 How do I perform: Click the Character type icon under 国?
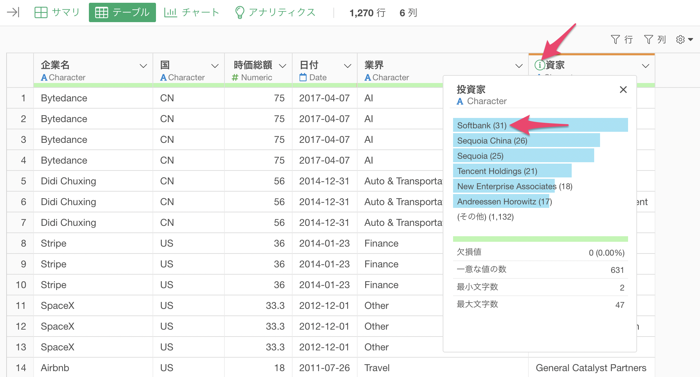pos(163,77)
